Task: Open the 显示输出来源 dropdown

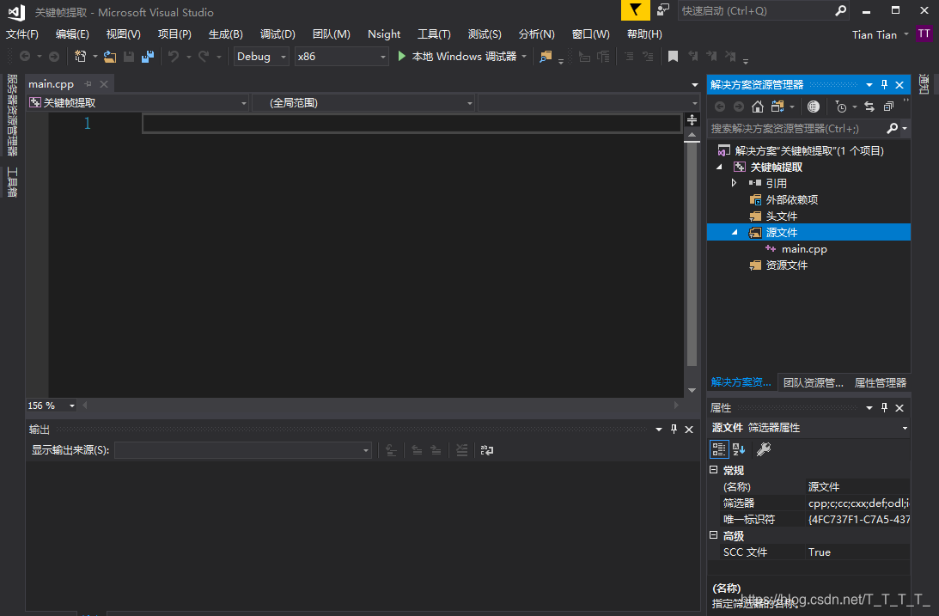Action: click(x=242, y=450)
